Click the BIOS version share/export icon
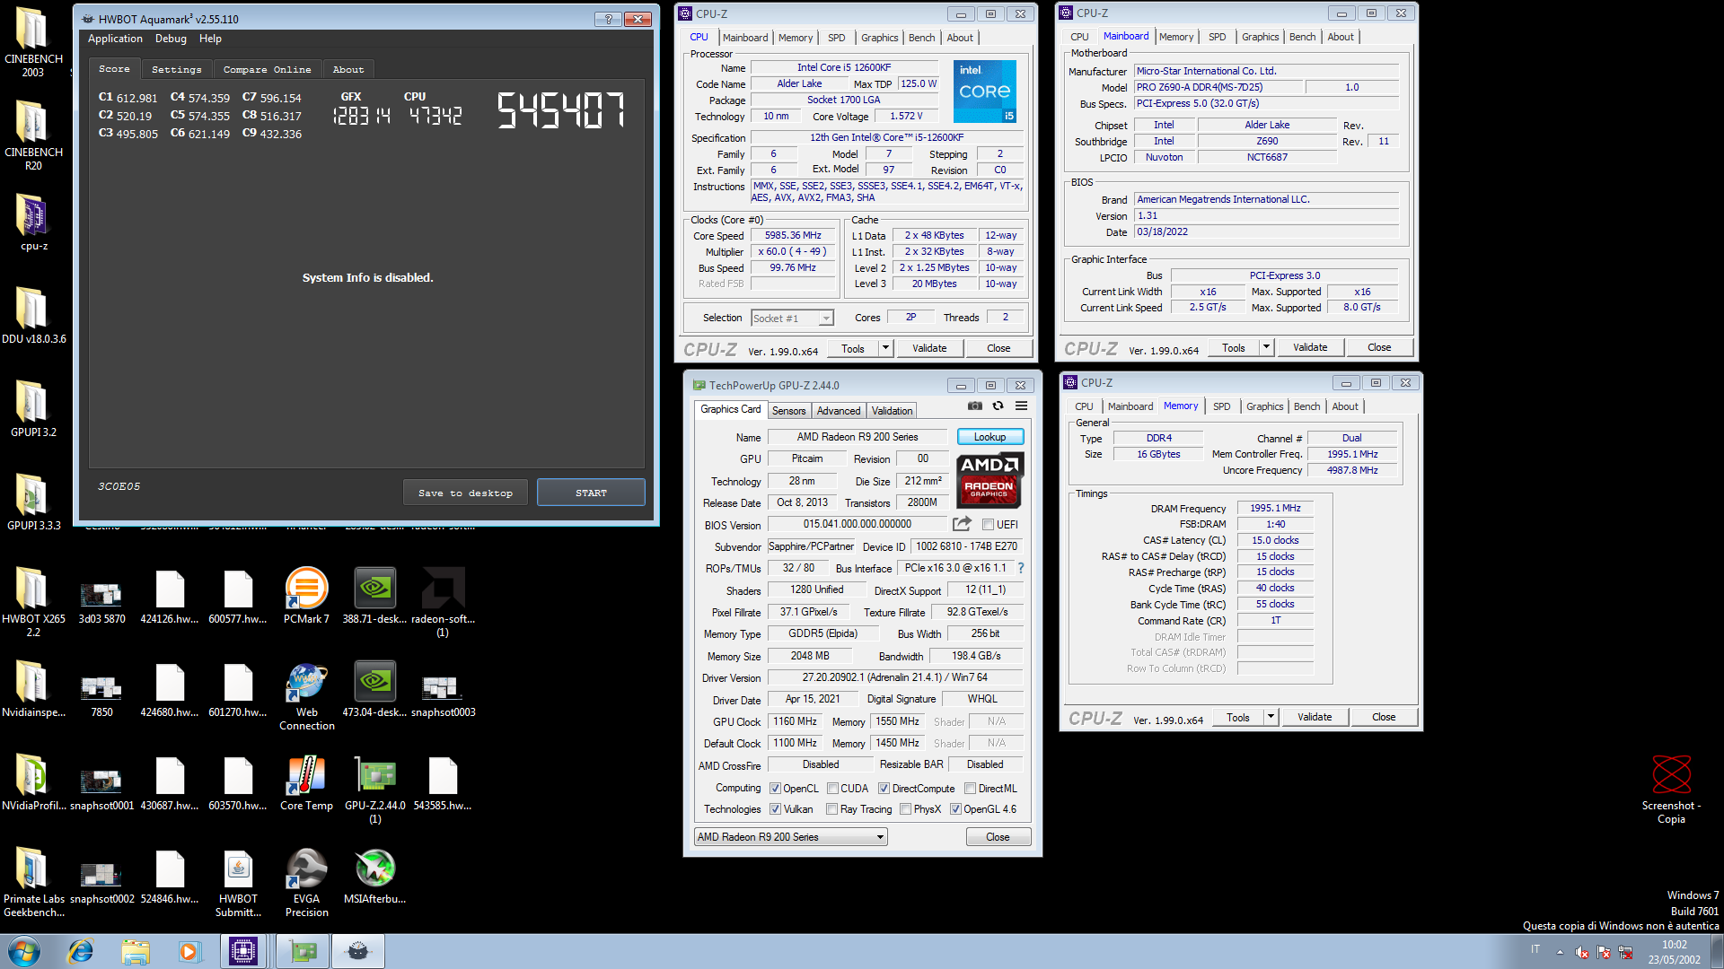The image size is (1724, 969). click(x=963, y=524)
